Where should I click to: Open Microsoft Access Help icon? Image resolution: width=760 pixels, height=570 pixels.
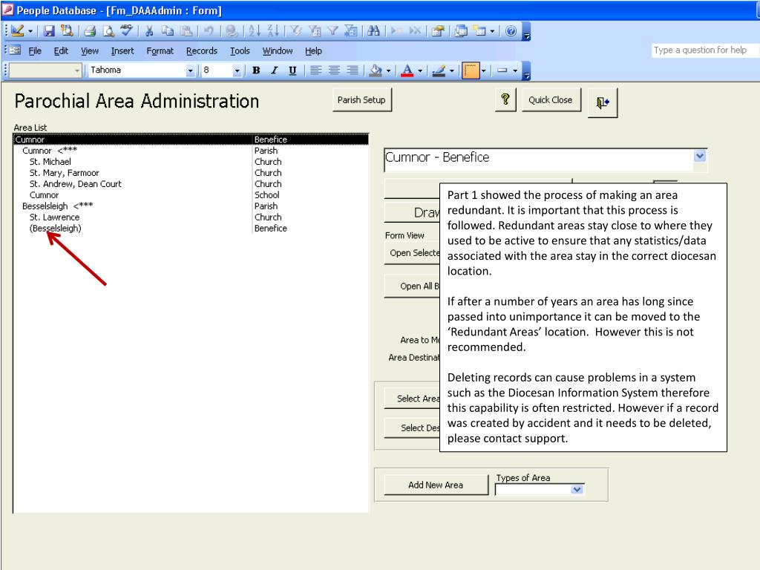[511, 31]
